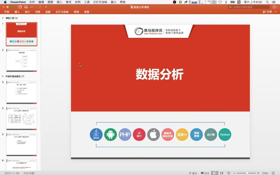Select slide 1 thumbnail 数据分析

point(21,34)
